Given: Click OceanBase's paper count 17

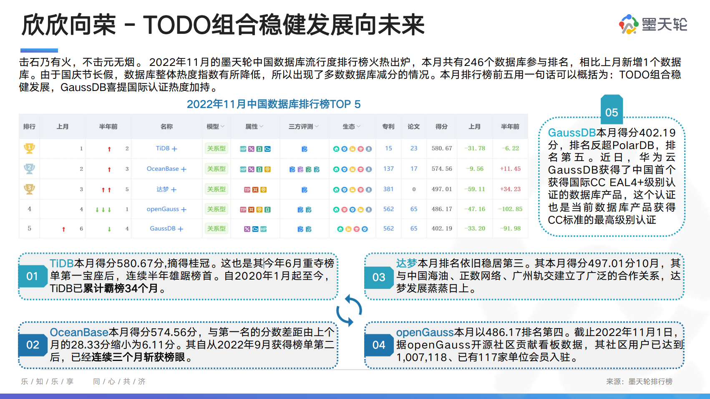Looking at the screenshot, I should [414, 169].
